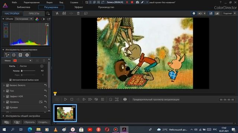
Task: Toggle the Уровень checkbox
Action: (x=7, y=102)
